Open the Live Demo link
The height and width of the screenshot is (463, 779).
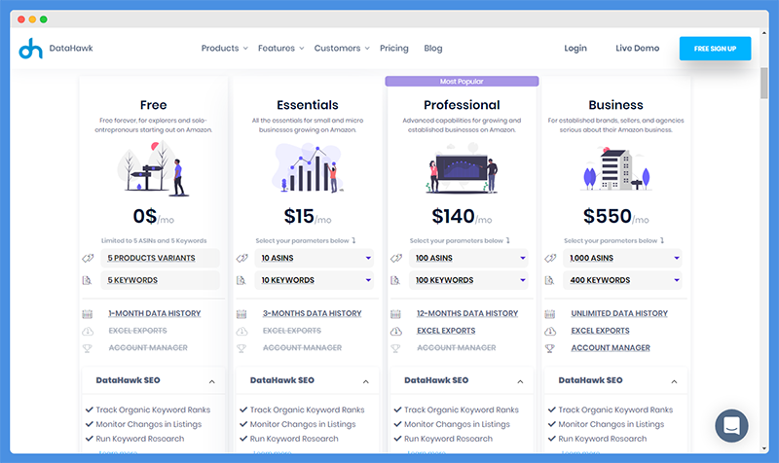point(638,48)
